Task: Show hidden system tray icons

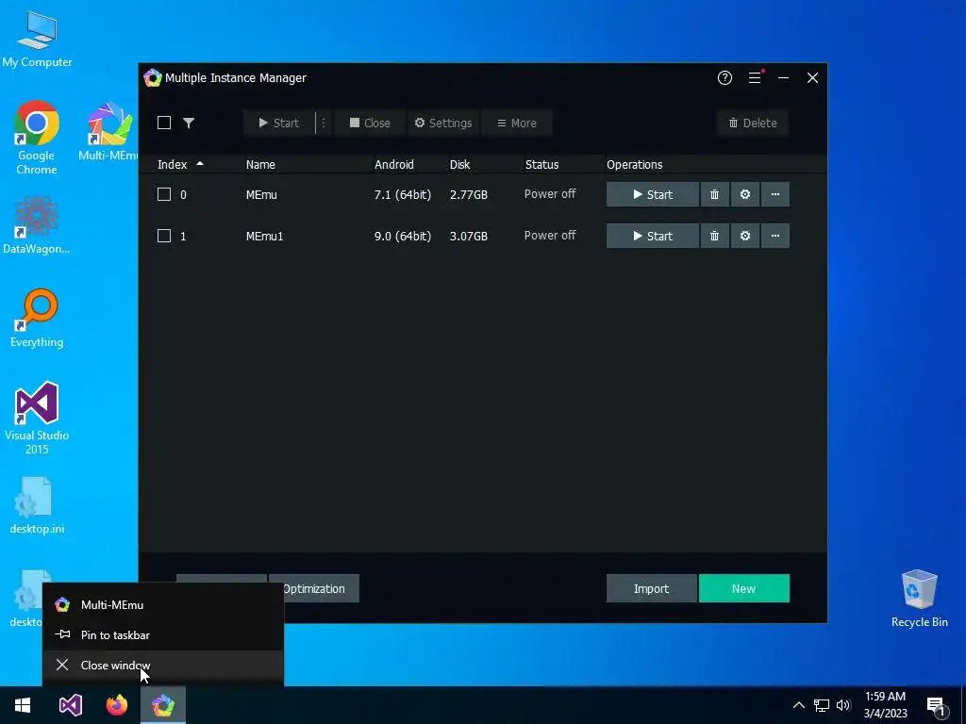Action: tap(798, 705)
